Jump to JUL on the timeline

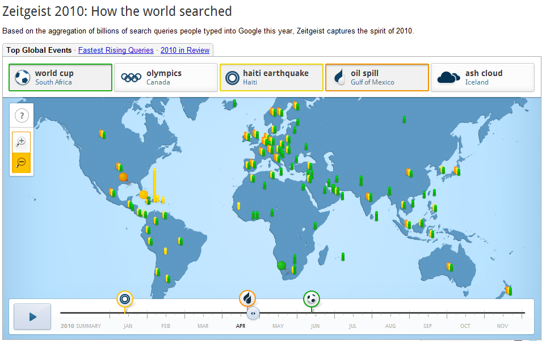[x=352, y=326]
